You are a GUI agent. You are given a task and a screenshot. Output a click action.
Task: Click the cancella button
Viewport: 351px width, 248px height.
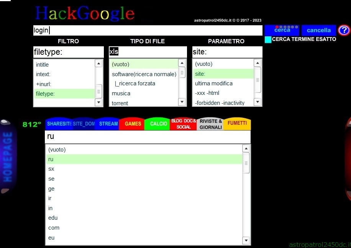(318, 30)
